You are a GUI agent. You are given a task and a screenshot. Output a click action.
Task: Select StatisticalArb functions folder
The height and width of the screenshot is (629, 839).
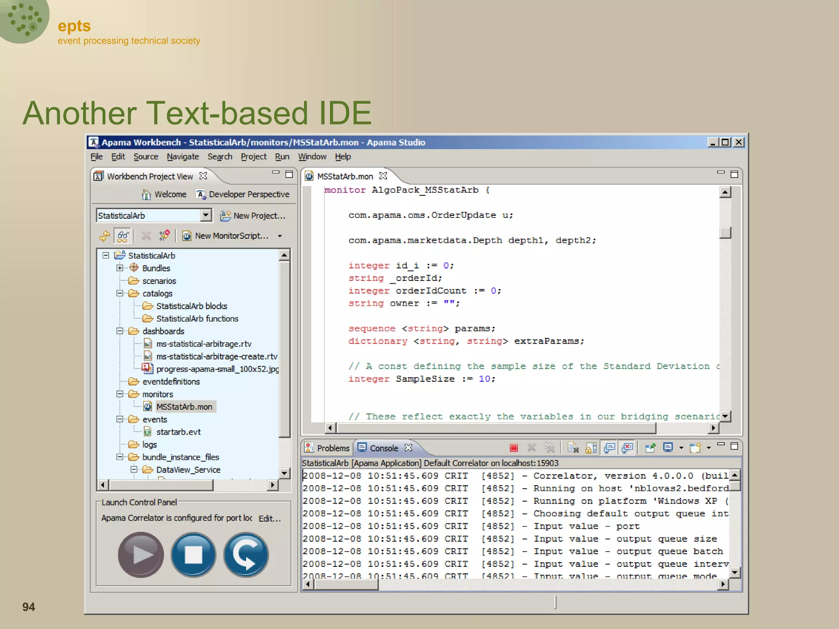click(190, 319)
